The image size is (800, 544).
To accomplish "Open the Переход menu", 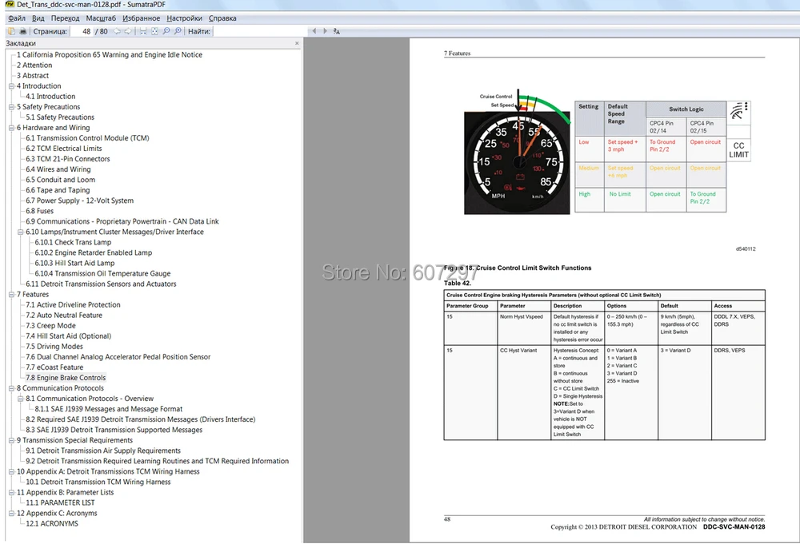I will point(65,18).
